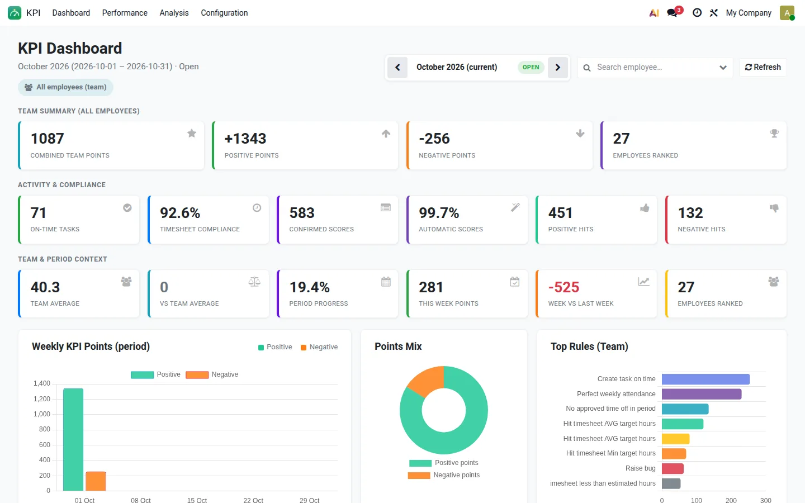Click chart line icon on Week vs Last Week card
The height and width of the screenshot is (503, 805).
click(x=644, y=282)
